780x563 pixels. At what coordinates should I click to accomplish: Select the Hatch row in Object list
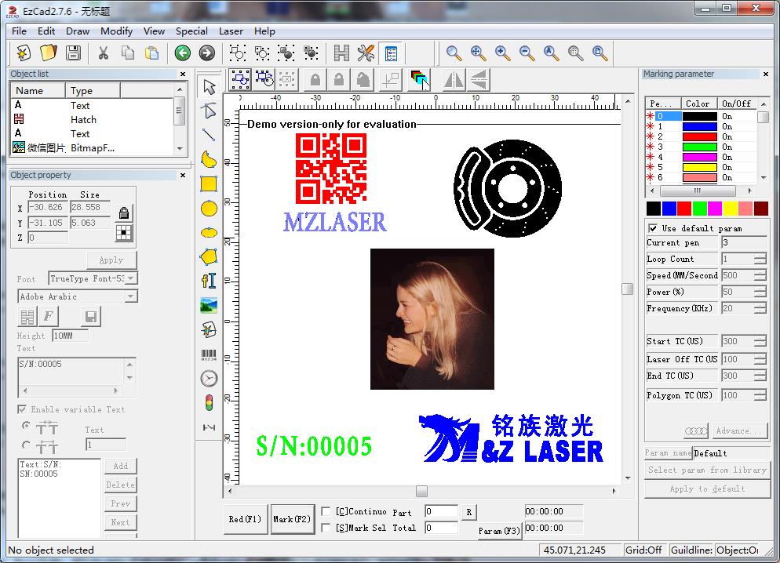[x=92, y=120]
